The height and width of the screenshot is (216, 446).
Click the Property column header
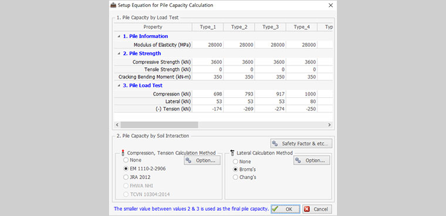pos(153,28)
